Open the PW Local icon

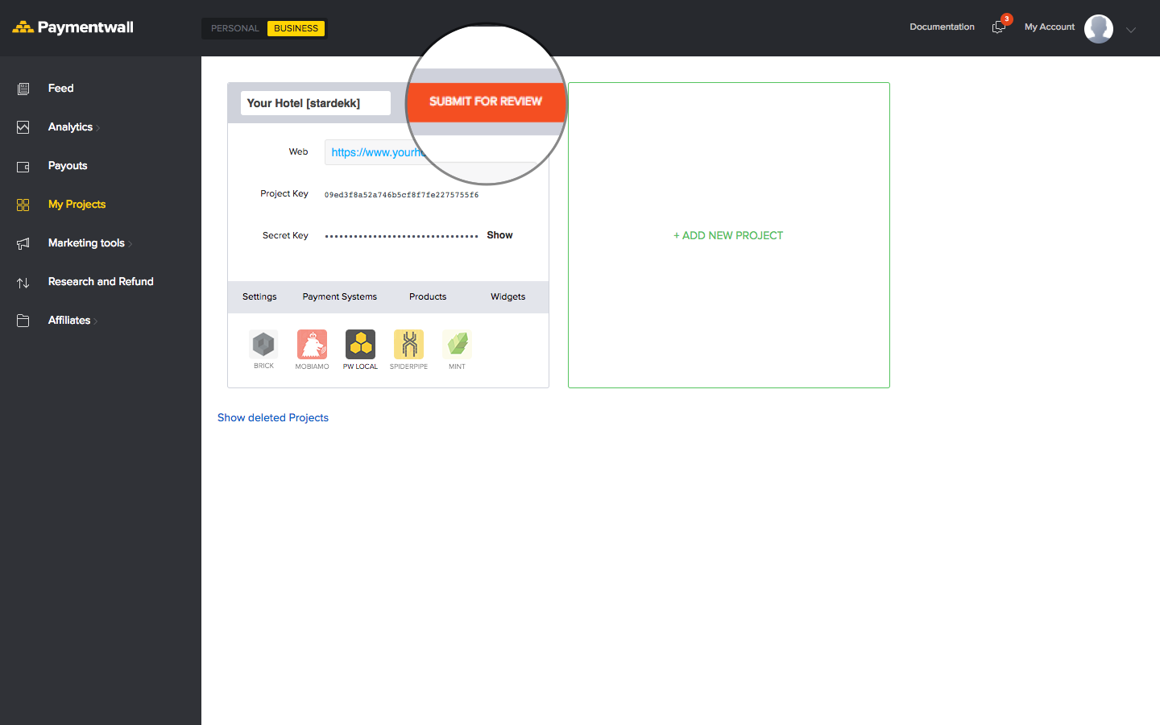tap(360, 345)
